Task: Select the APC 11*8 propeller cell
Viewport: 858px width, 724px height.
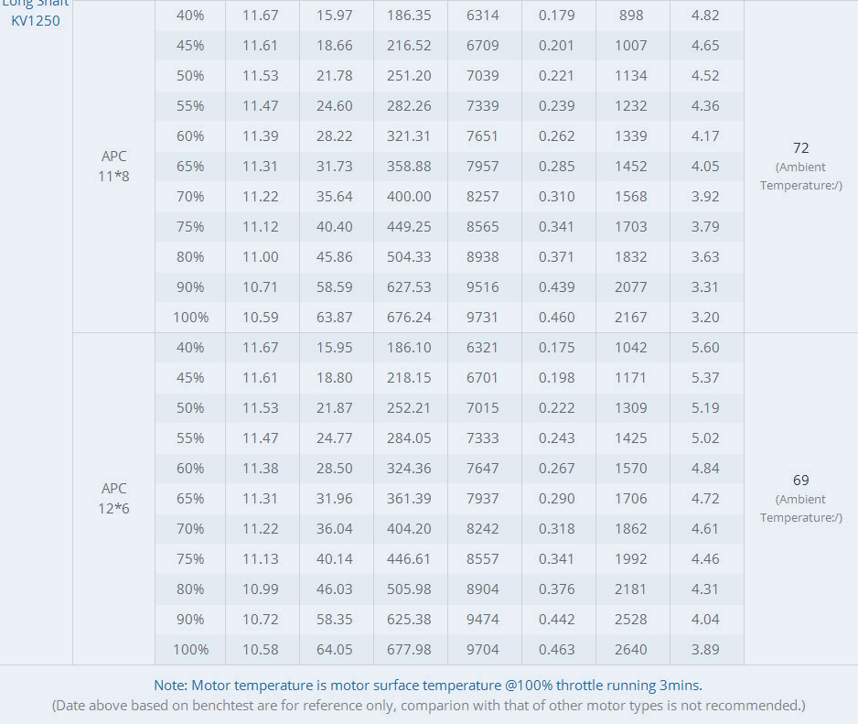Action: click(114, 166)
